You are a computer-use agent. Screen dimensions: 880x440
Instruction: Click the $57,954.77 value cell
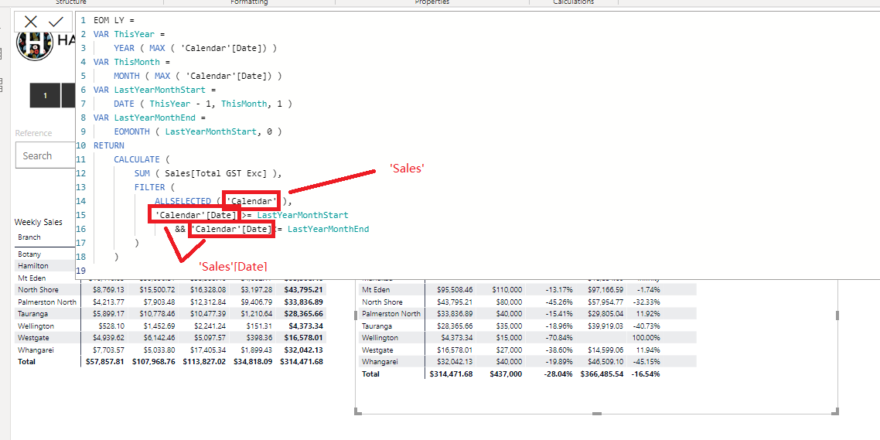point(605,302)
